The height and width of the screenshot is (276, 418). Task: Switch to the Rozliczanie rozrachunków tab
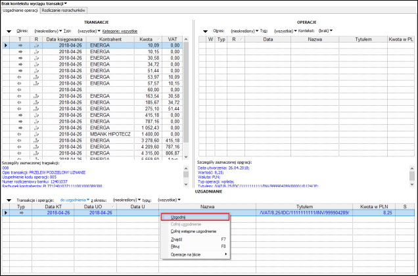pos(63,11)
